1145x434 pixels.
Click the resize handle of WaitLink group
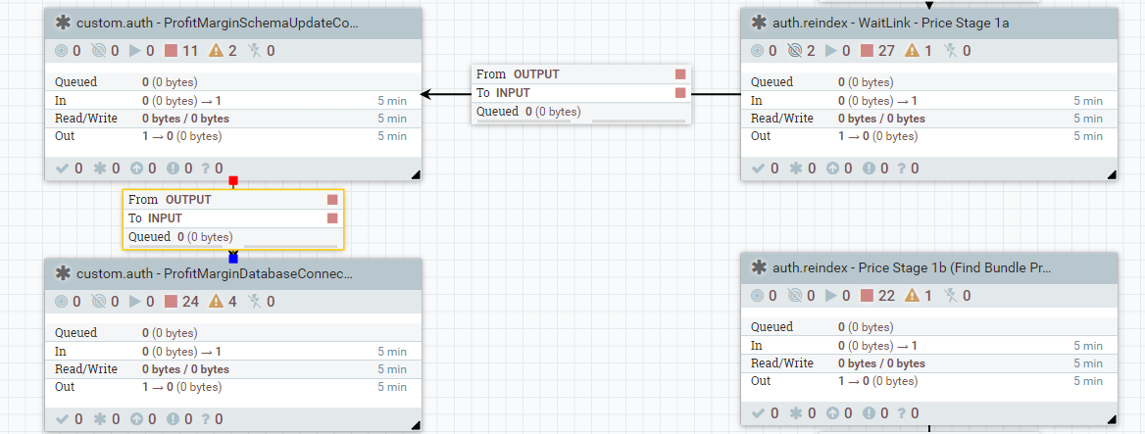pyautogui.click(x=1113, y=174)
